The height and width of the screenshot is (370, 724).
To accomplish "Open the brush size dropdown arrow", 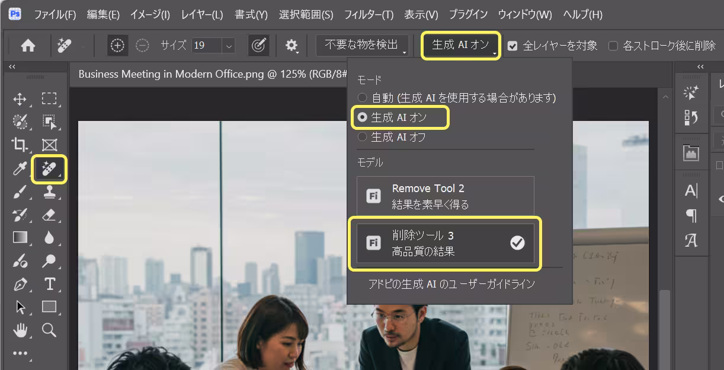I will (229, 46).
